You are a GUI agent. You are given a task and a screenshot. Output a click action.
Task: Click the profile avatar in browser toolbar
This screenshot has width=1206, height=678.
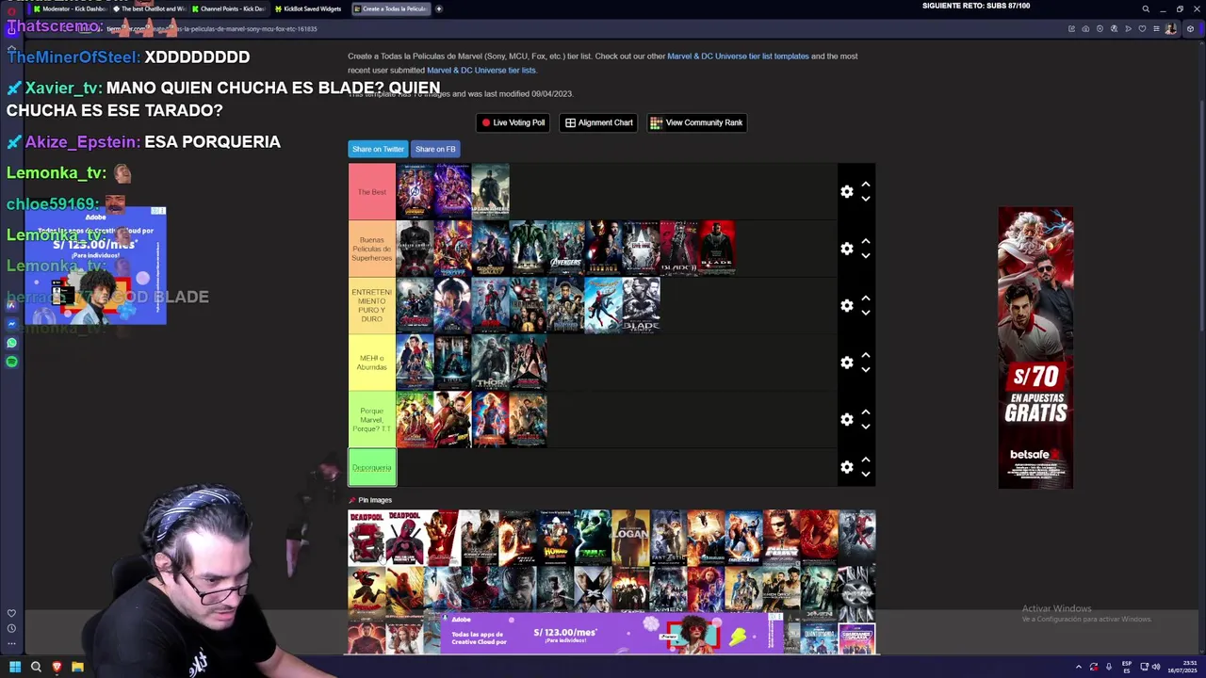coord(1170,29)
